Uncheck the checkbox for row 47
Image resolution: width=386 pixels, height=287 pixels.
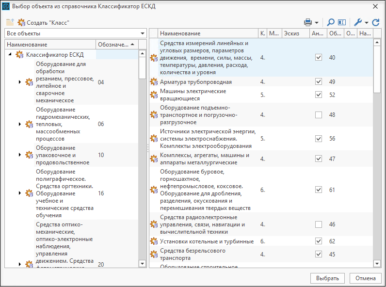click(x=319, y=159)
